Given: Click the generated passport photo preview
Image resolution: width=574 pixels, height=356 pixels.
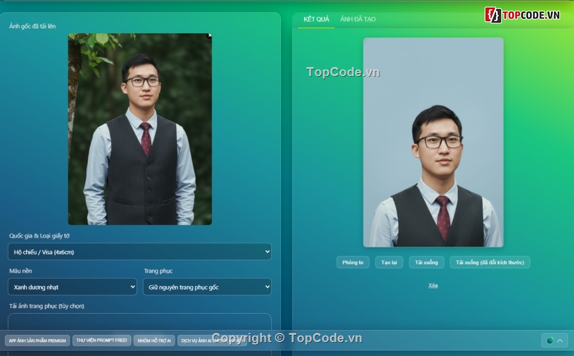Looking at the screenshot, I should (x=433, y=142).
